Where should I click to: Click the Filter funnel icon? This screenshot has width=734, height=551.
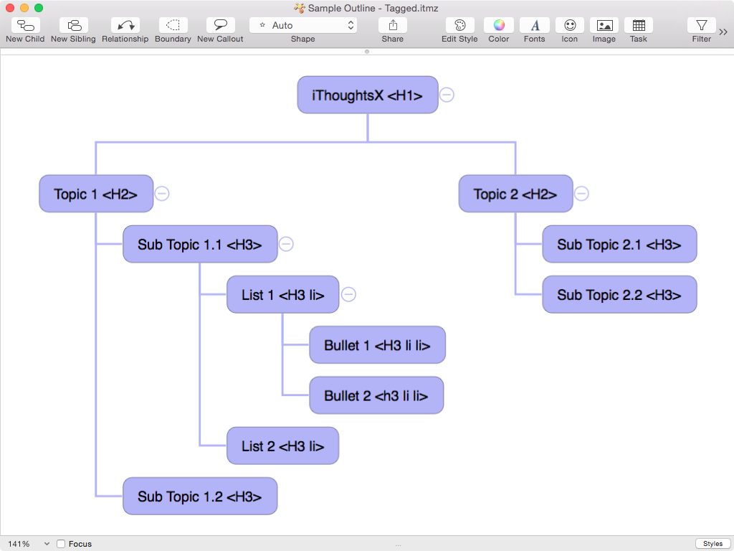pos(702,25)
